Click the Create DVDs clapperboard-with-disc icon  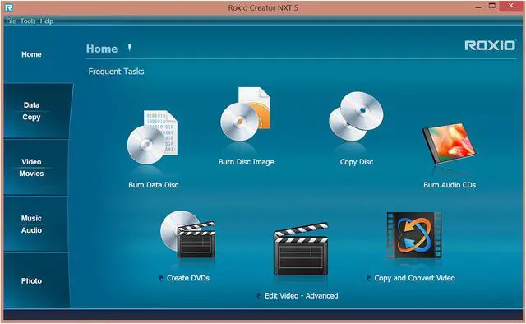pos(188,234)
